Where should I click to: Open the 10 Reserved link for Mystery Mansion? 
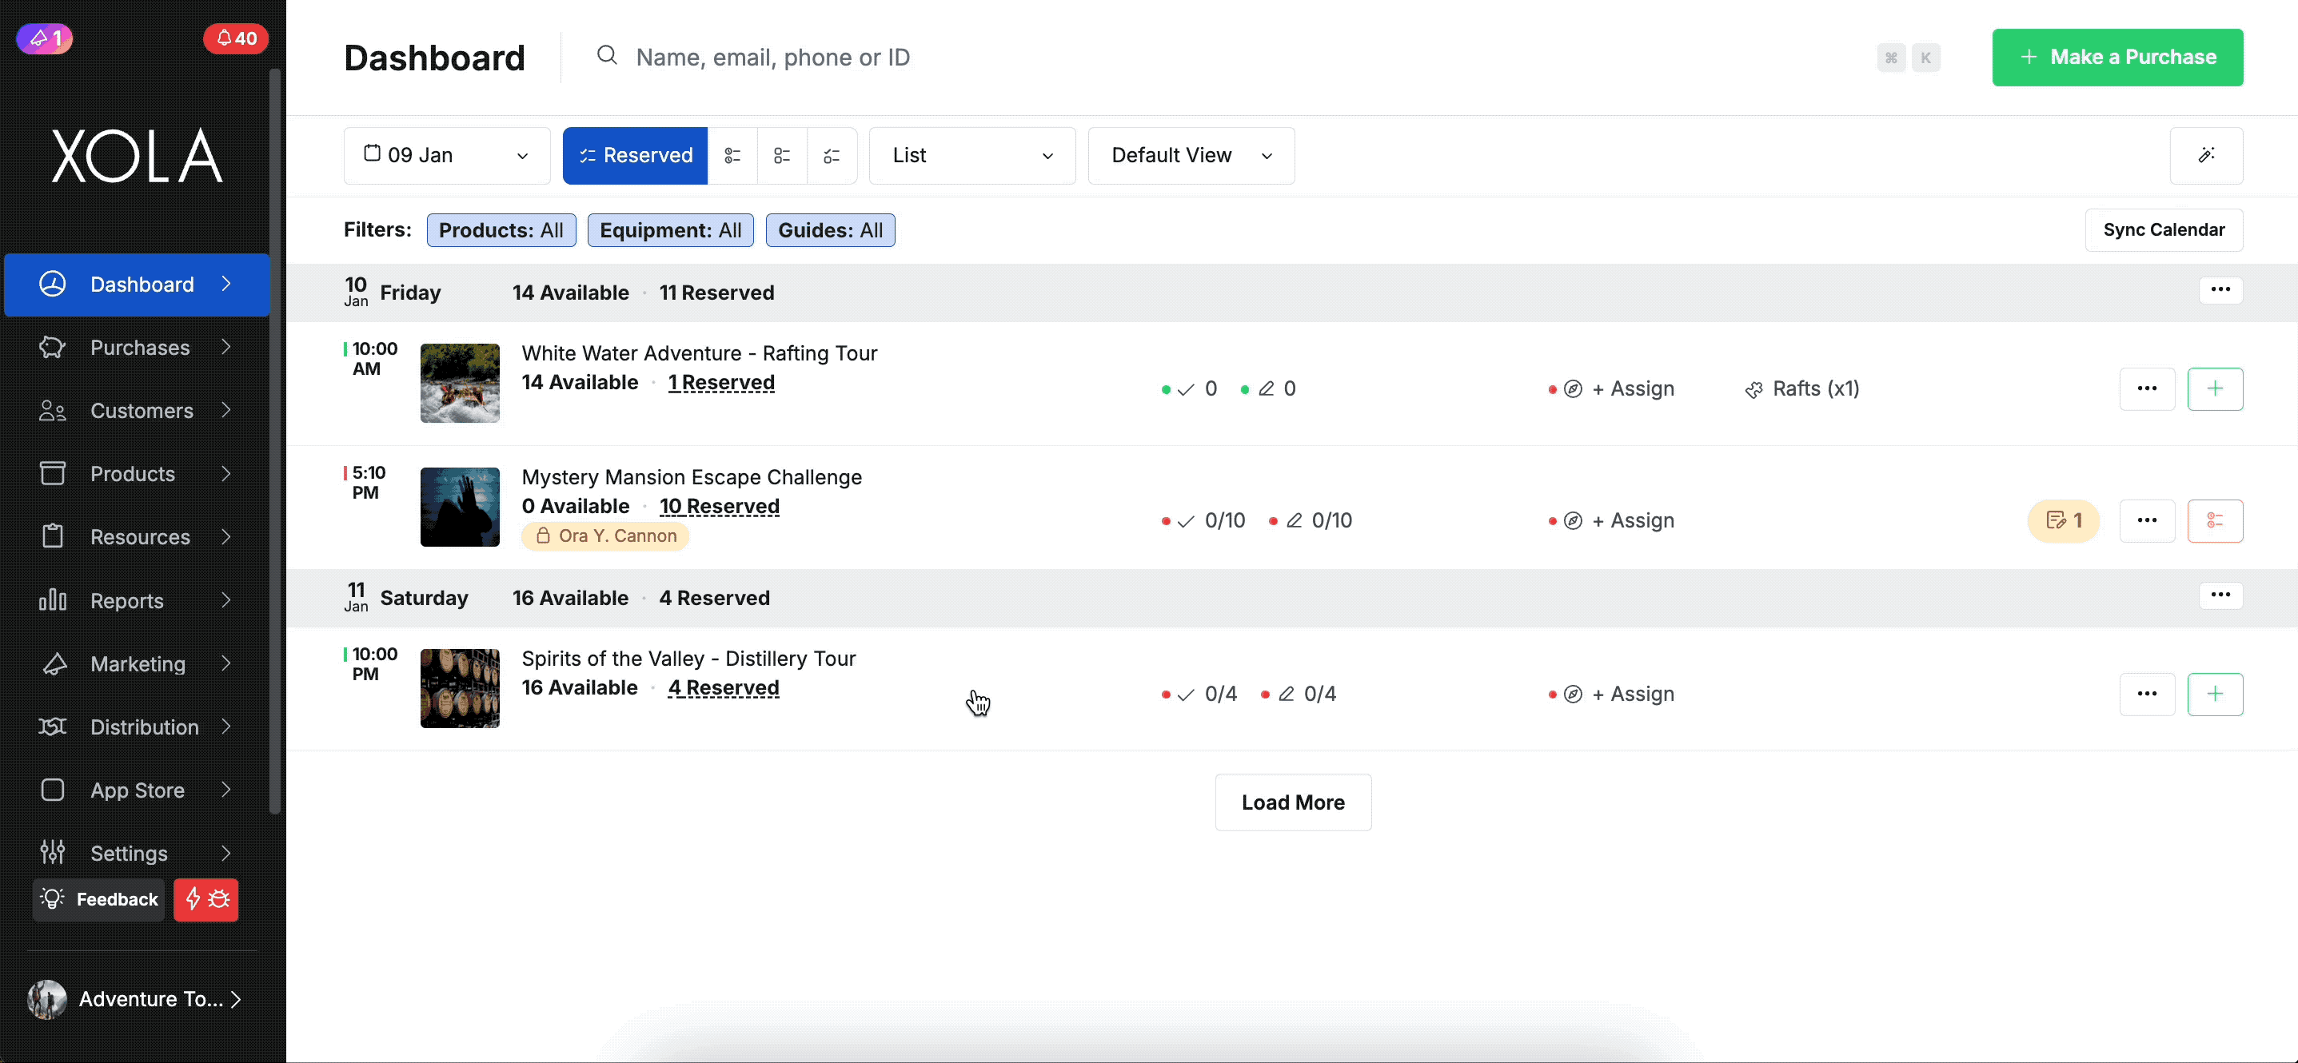[x=719, y=507]
